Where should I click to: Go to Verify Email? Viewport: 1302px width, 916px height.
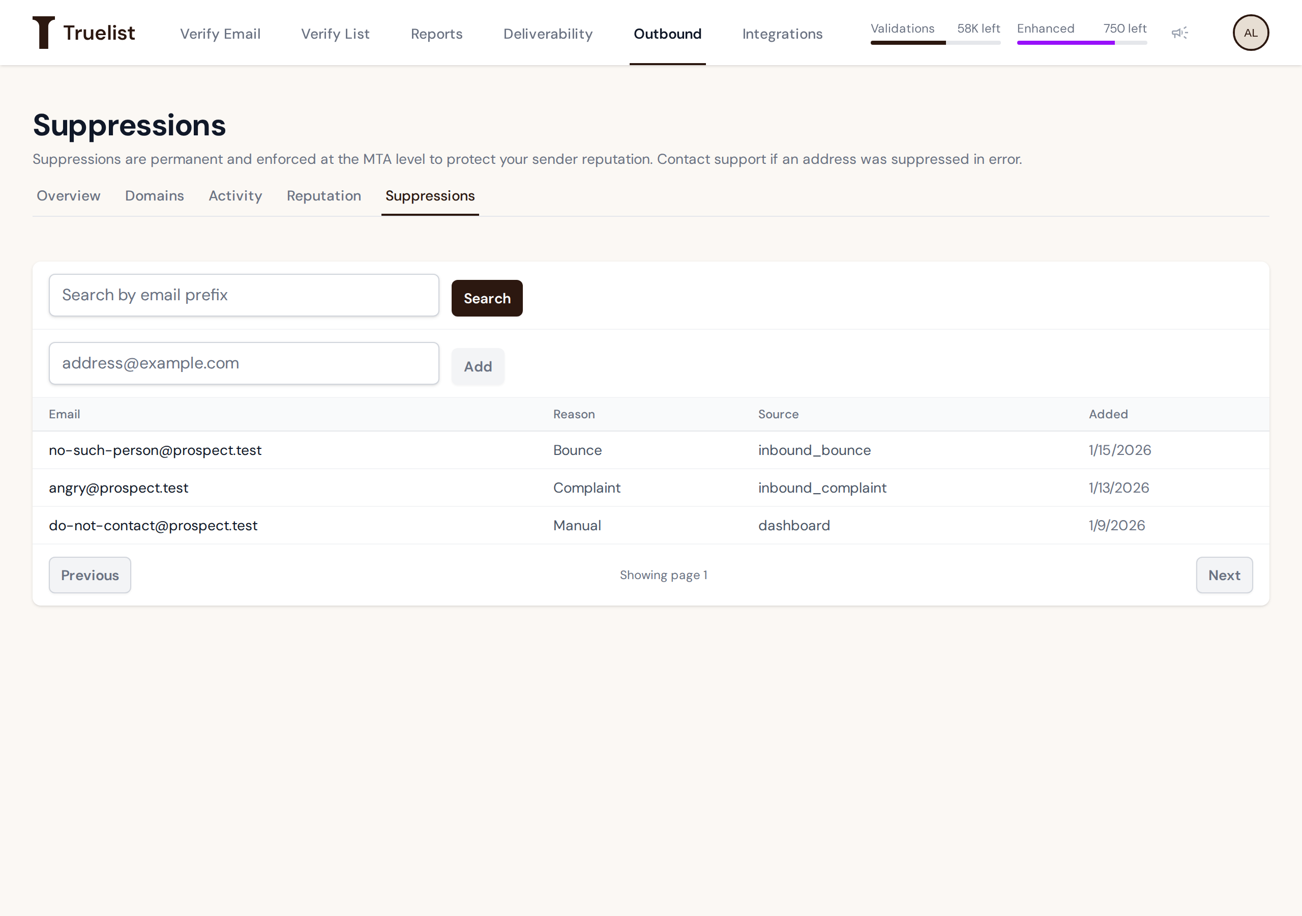(220, 34)
